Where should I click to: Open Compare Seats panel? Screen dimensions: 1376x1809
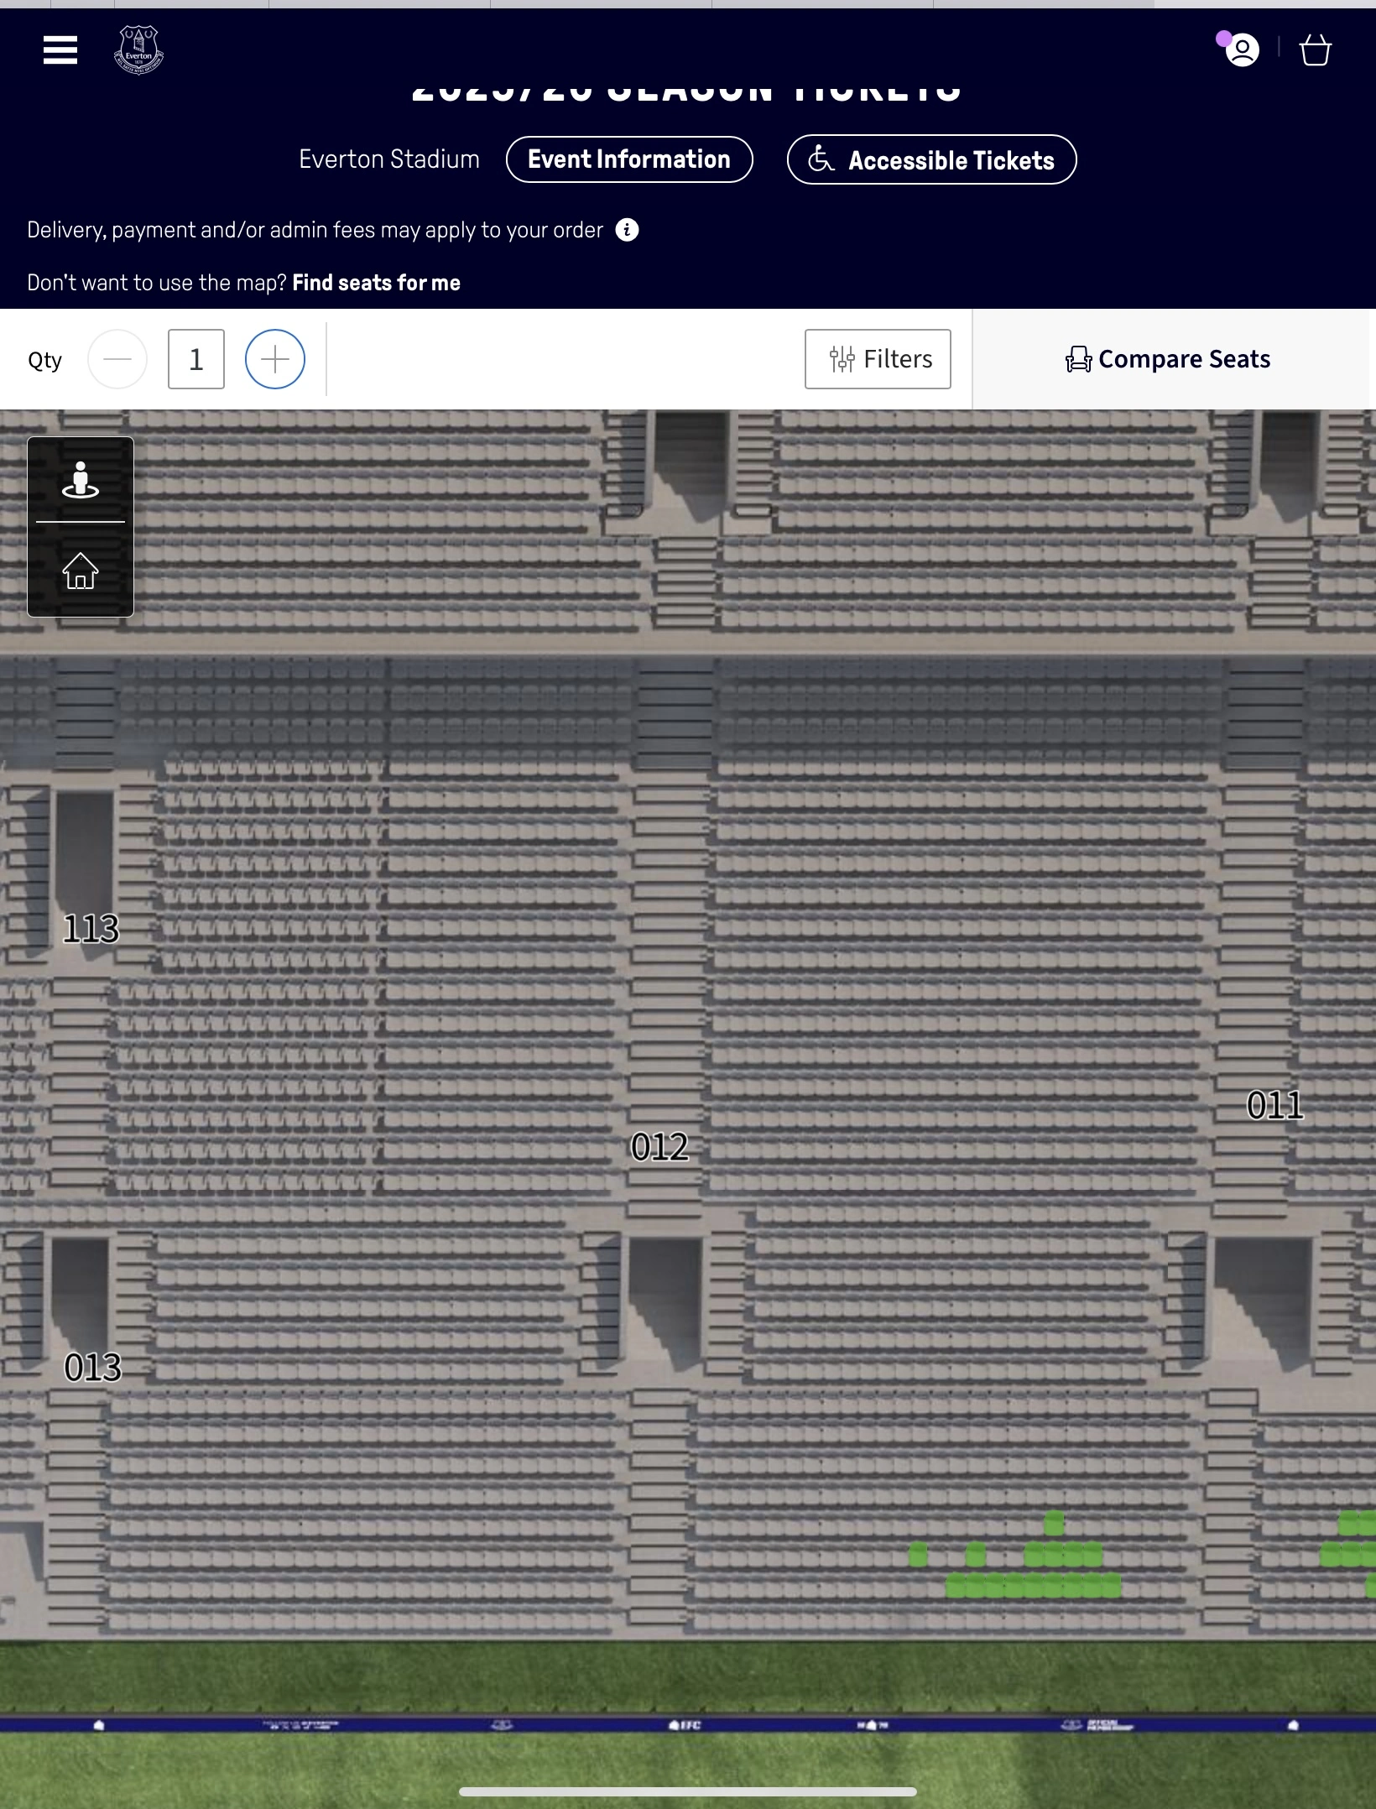click(1168, 359)
